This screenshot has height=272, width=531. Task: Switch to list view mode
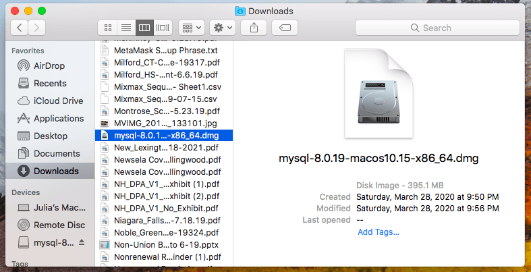point(125,28)
